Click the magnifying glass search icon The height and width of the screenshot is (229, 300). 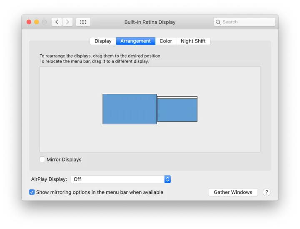[218, 22]
